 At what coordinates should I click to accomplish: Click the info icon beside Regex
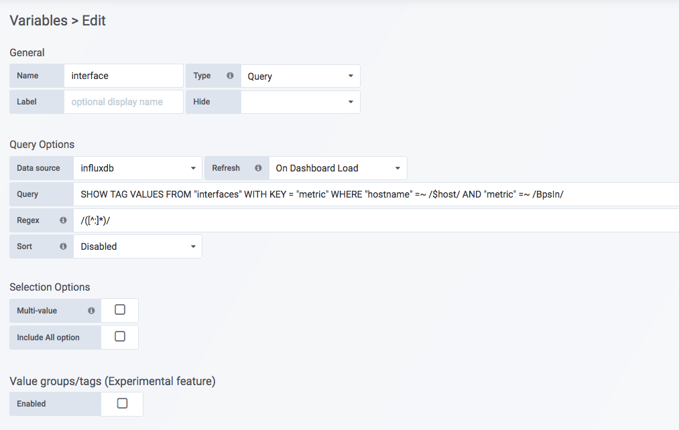62,220
